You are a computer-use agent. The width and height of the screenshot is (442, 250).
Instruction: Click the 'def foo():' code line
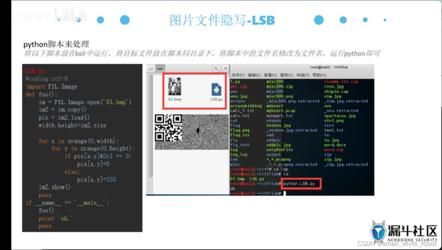pyautogui.click(x=41, y=94)
